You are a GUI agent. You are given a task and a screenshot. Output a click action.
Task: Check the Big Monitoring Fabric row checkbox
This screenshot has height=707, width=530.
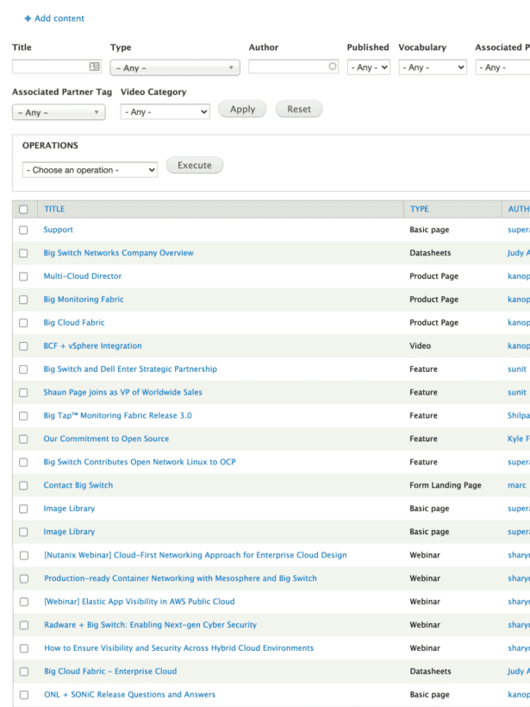click(23, 300)
